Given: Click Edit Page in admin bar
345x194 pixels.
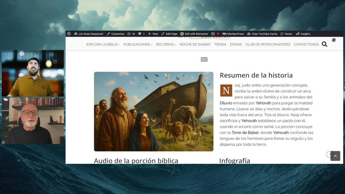Looking at the screenshot, I should (169, 34).
